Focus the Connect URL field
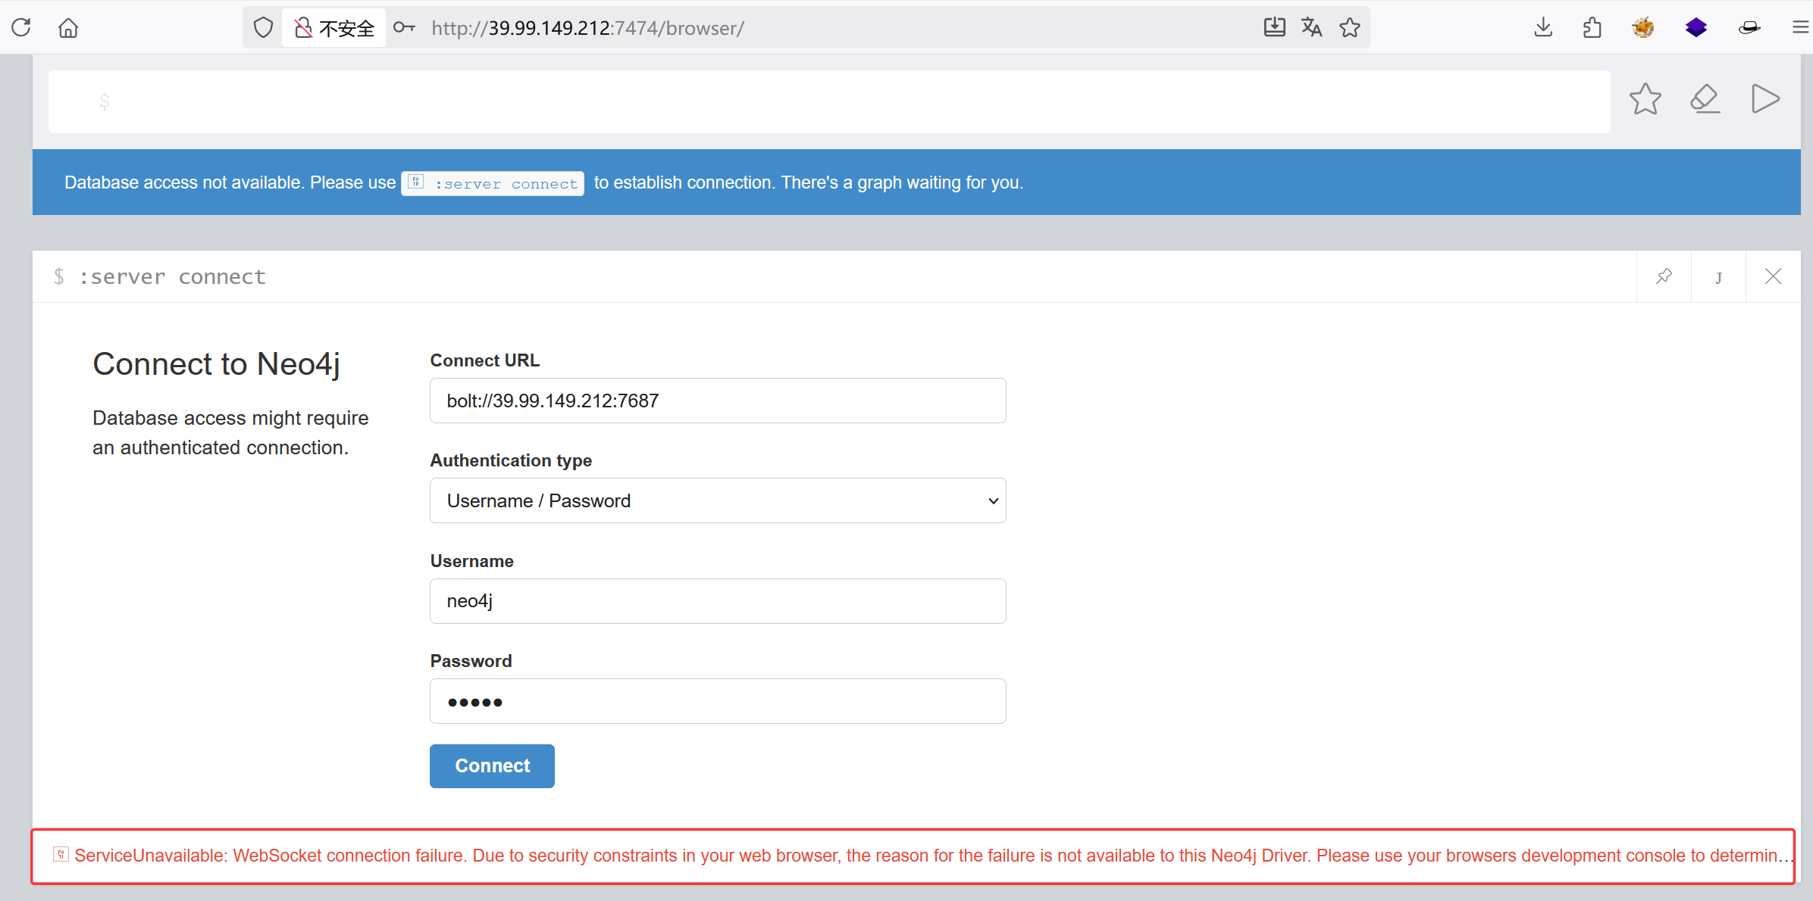1813x901 pixels. [x=718, y=401]
